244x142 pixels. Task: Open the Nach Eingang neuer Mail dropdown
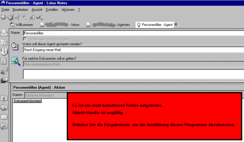[133, 50]
